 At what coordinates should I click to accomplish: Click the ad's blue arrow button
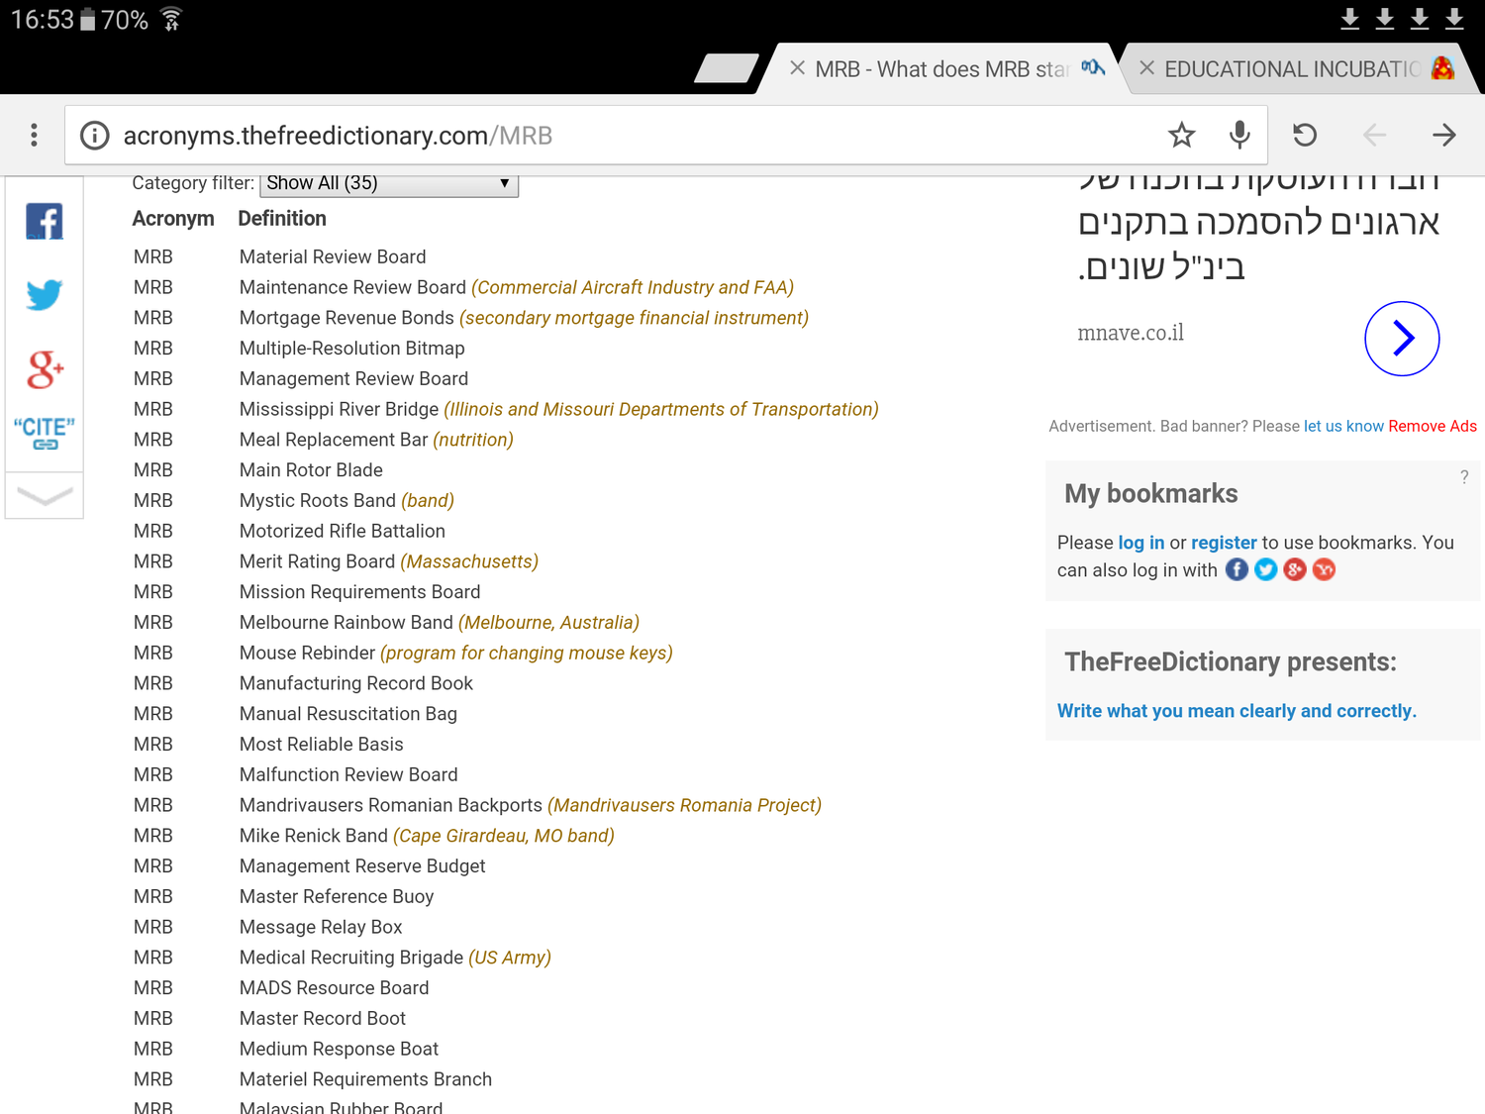(1402, 339)
